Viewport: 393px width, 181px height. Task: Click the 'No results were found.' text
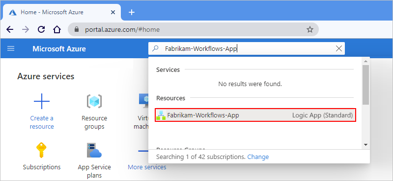250,84
